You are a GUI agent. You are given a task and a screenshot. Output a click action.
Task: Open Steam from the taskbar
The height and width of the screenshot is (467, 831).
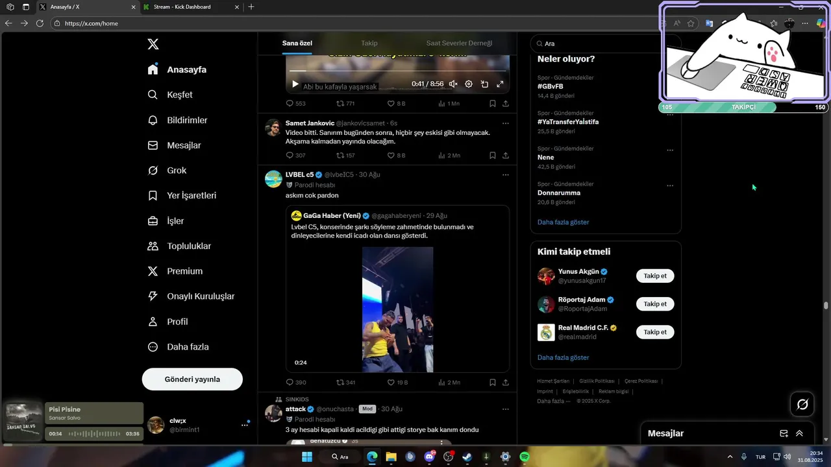click(x=467, y=457)
